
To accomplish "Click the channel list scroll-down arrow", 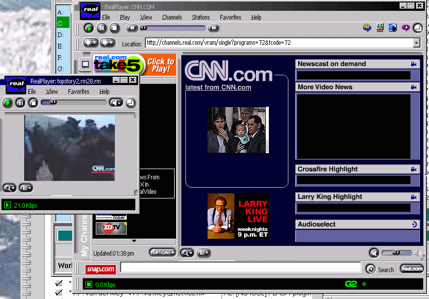I will point(134,241).
